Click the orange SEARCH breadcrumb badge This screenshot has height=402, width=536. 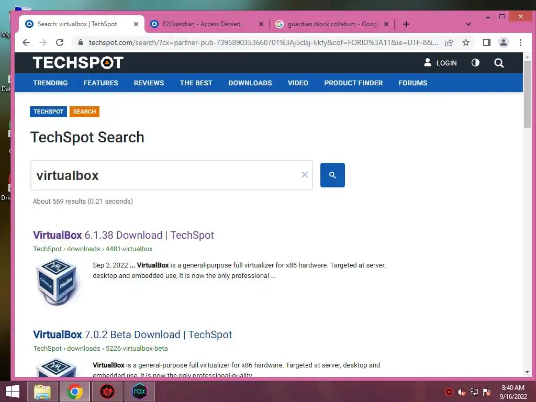click(84, 112)
